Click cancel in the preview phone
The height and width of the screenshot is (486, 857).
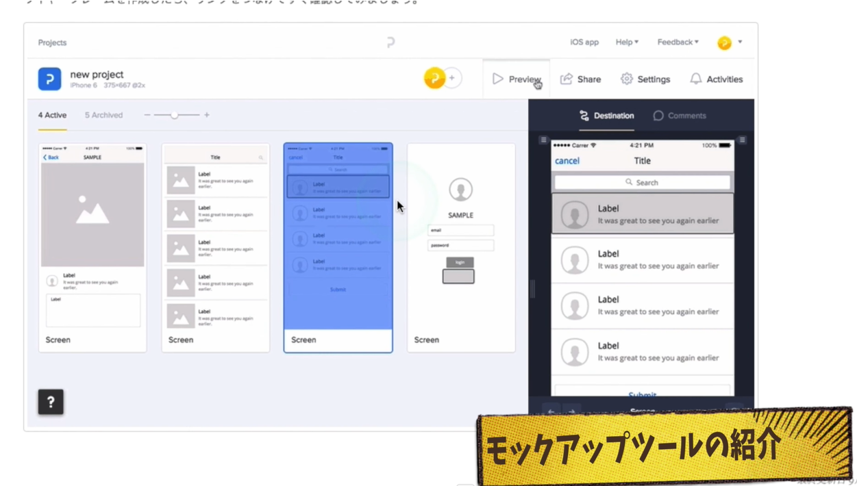pos(567,161)
